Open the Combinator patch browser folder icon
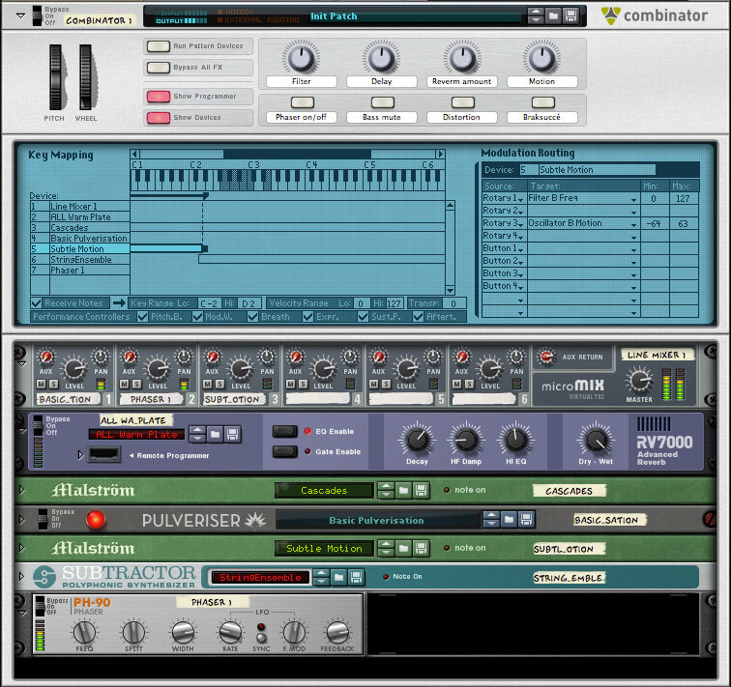Image resolution: width=731 pixels, height=687 pixels. coord(553,16)
